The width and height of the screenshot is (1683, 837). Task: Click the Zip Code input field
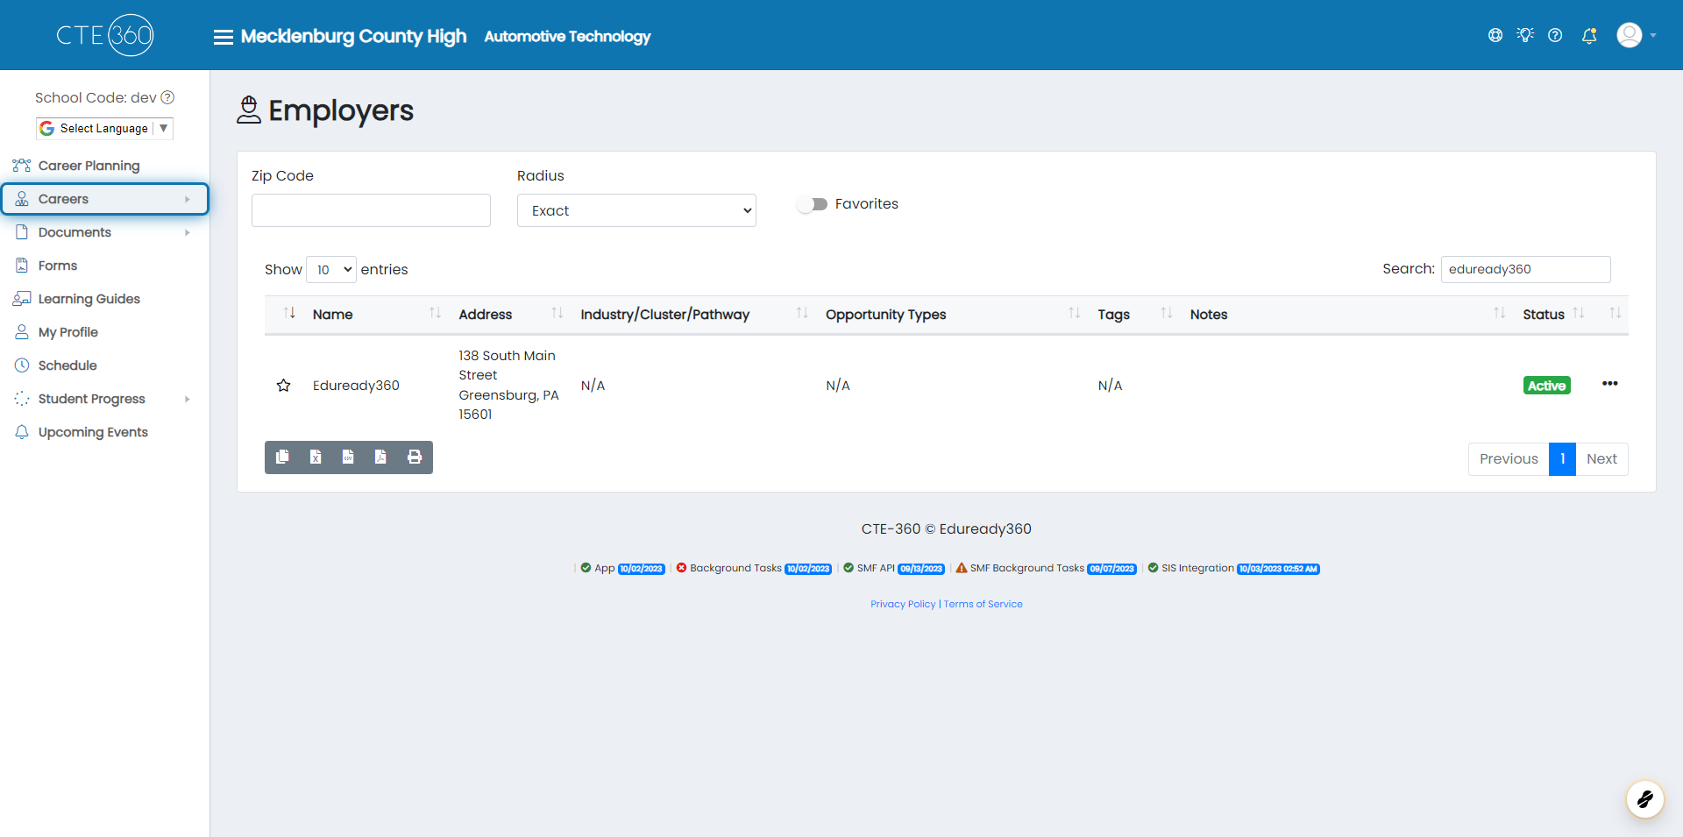[371, 210]
